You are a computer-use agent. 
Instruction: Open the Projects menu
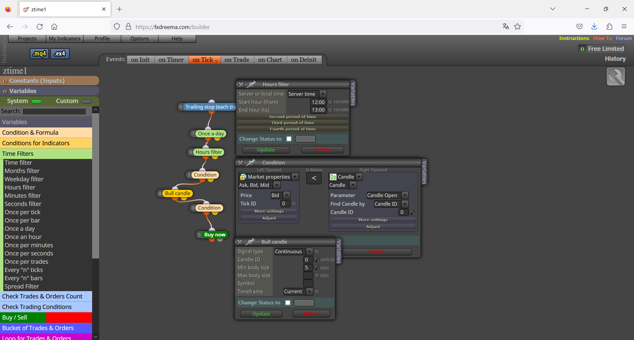tap(27, 39)
